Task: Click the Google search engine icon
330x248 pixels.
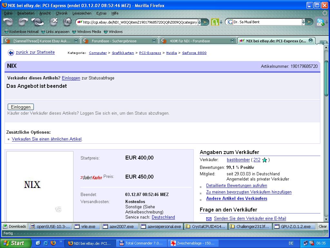Action: pyautogui.click(x=230, y=22)
